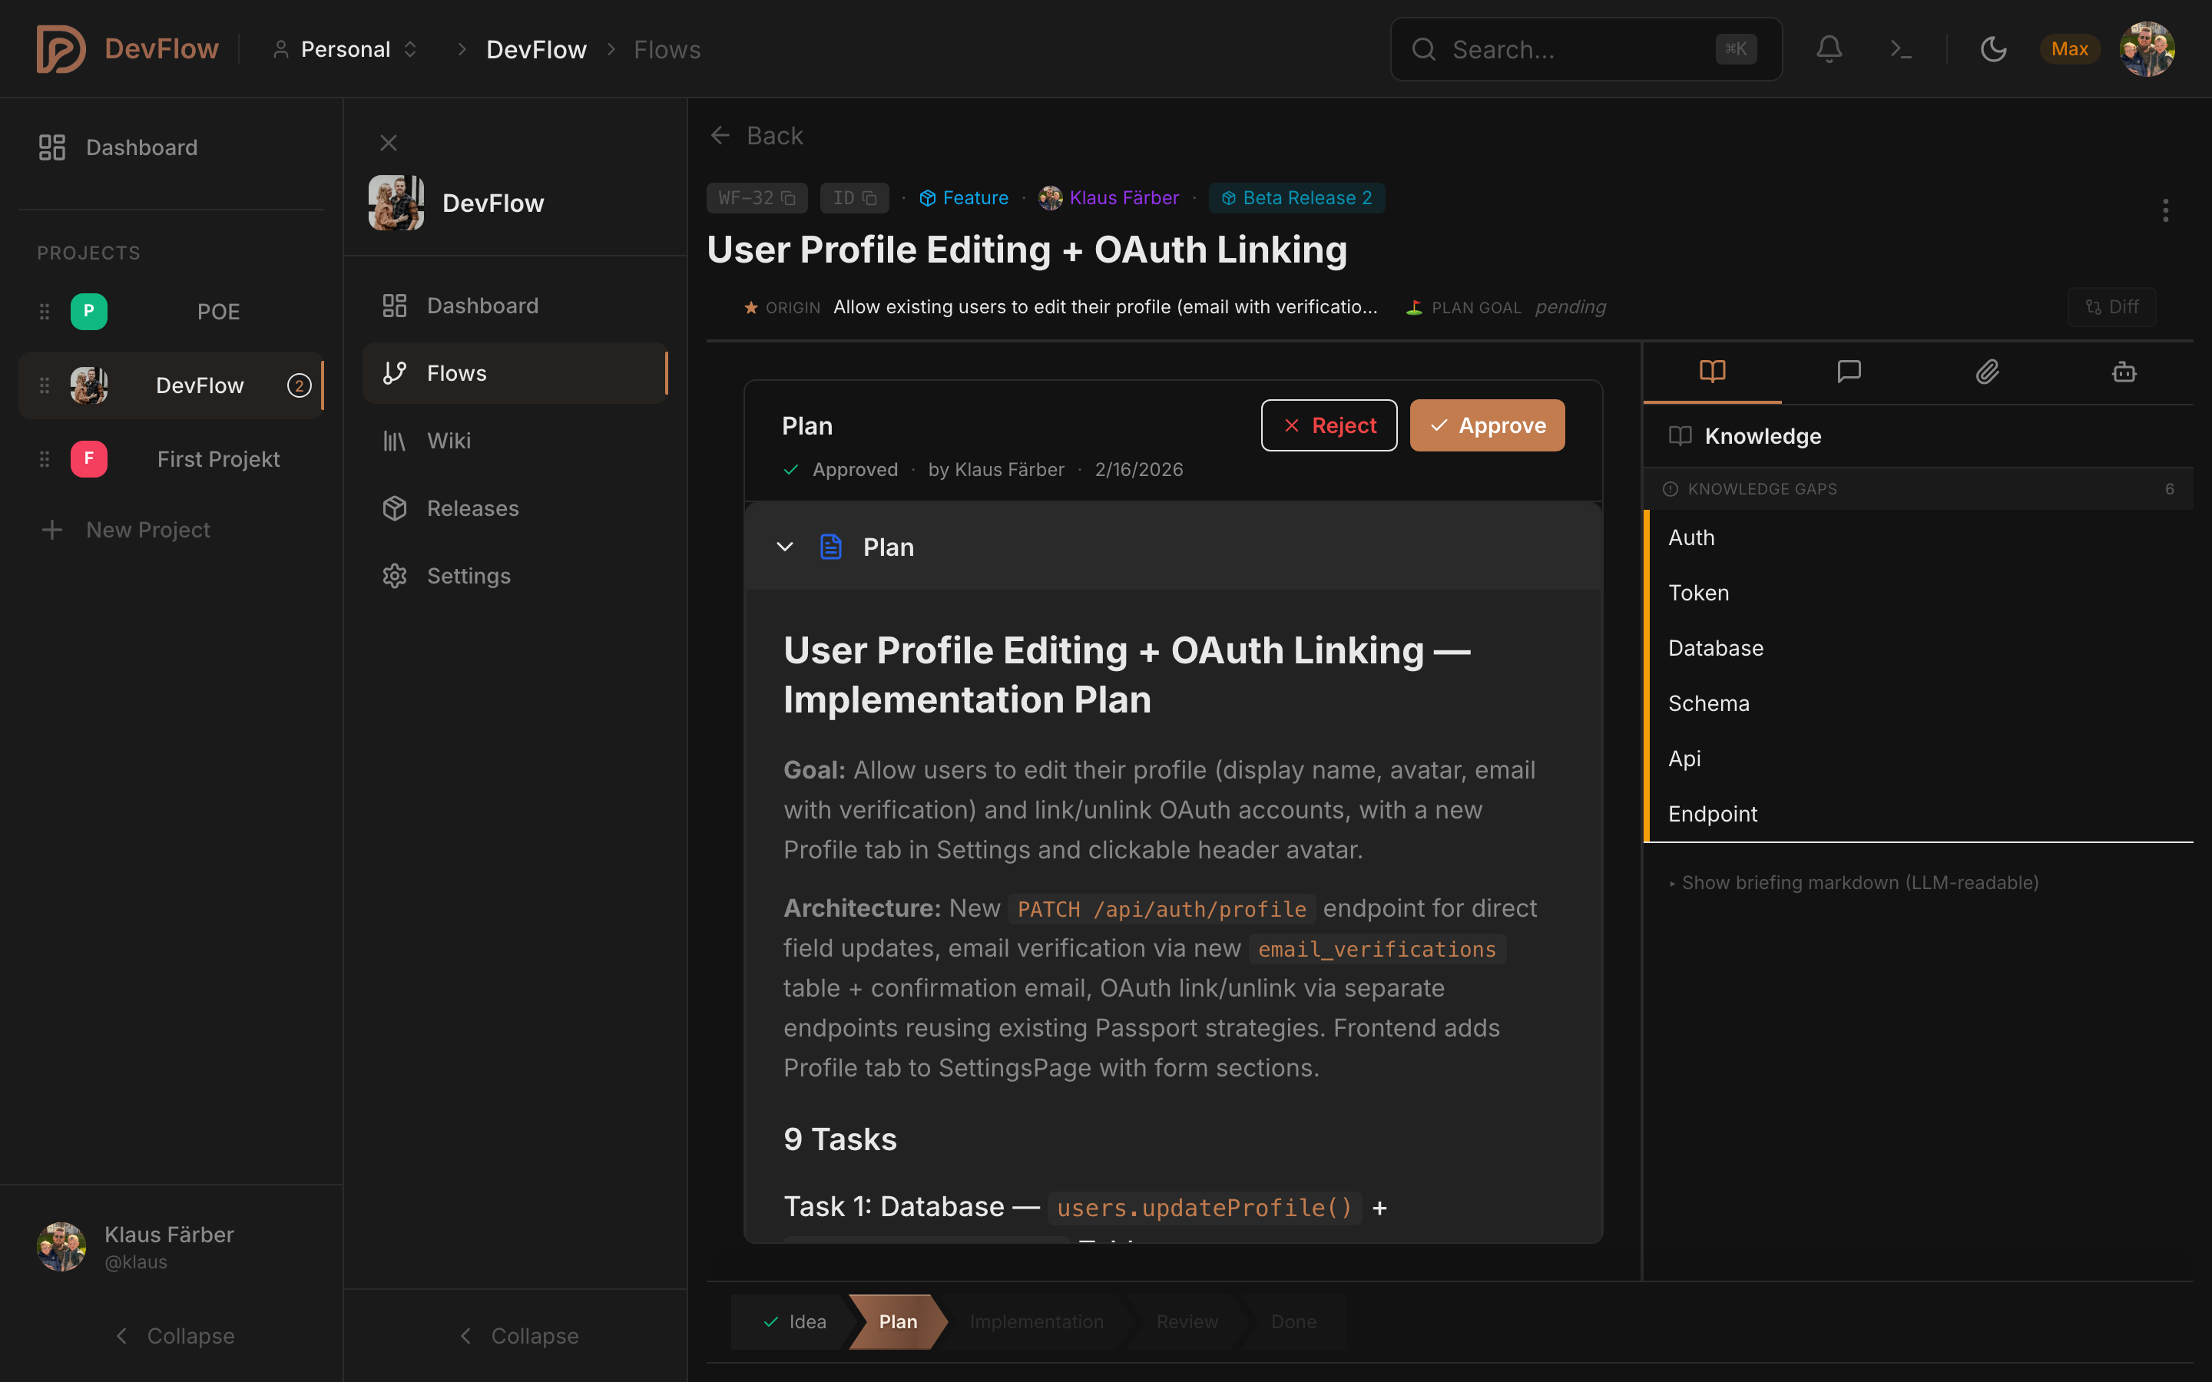This screenshot has width=2212, height=1382.
Task: Switch to the comments tab
Action: [1849, 372]
